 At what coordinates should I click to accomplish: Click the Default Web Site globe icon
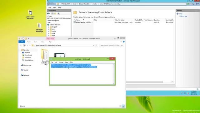pyautogui.click(x=48, y=25)
